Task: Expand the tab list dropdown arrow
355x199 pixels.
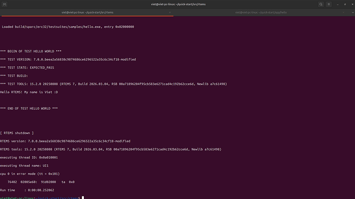Action: 352,12
